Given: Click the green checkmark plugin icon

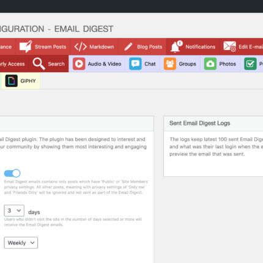Looking at the screenshot, I should 250,64.
